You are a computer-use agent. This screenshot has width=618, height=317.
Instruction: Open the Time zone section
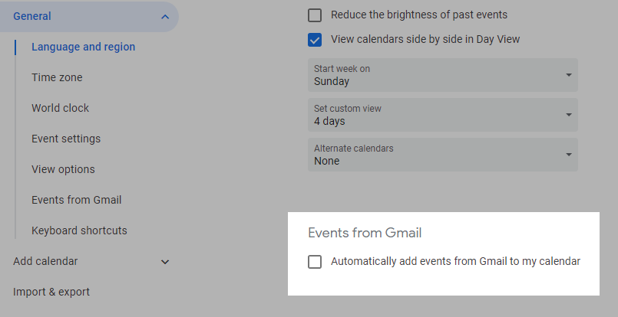click(57, 77)
